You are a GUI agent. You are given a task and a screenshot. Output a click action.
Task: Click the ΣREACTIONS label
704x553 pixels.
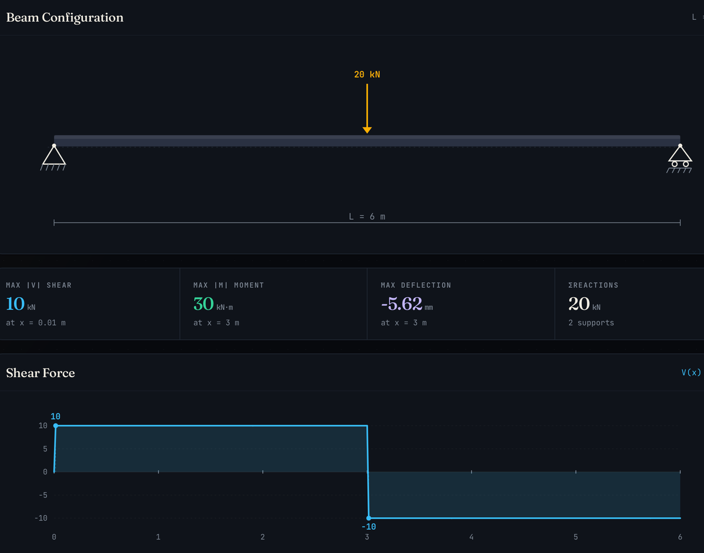(593, 285)
